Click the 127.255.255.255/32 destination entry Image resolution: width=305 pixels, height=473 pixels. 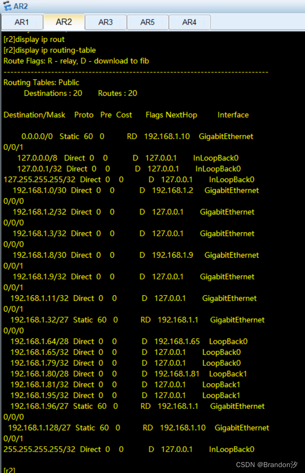39,180
